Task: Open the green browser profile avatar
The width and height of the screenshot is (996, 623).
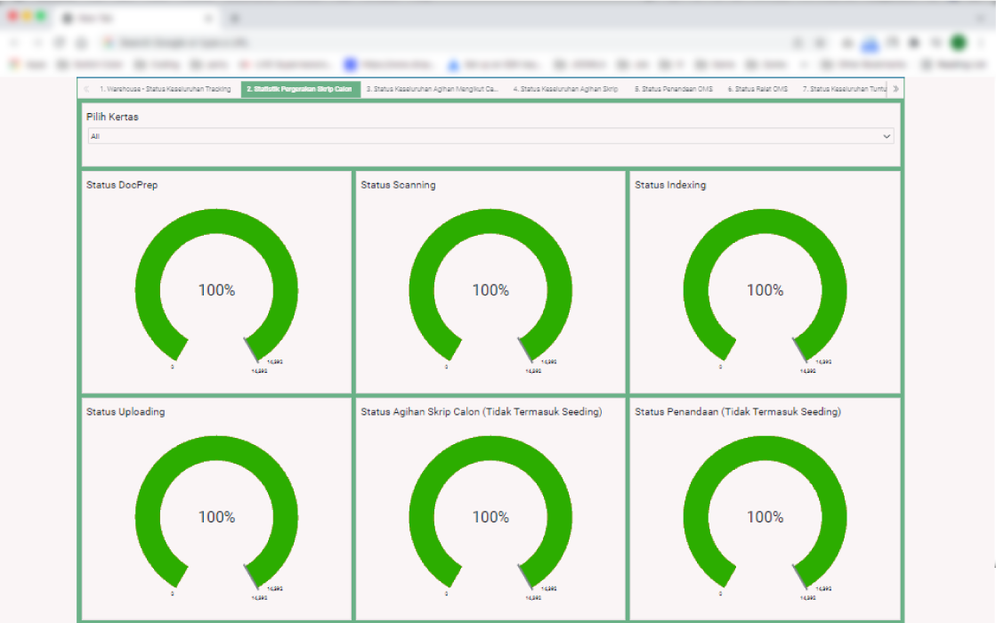Action: 959,43
